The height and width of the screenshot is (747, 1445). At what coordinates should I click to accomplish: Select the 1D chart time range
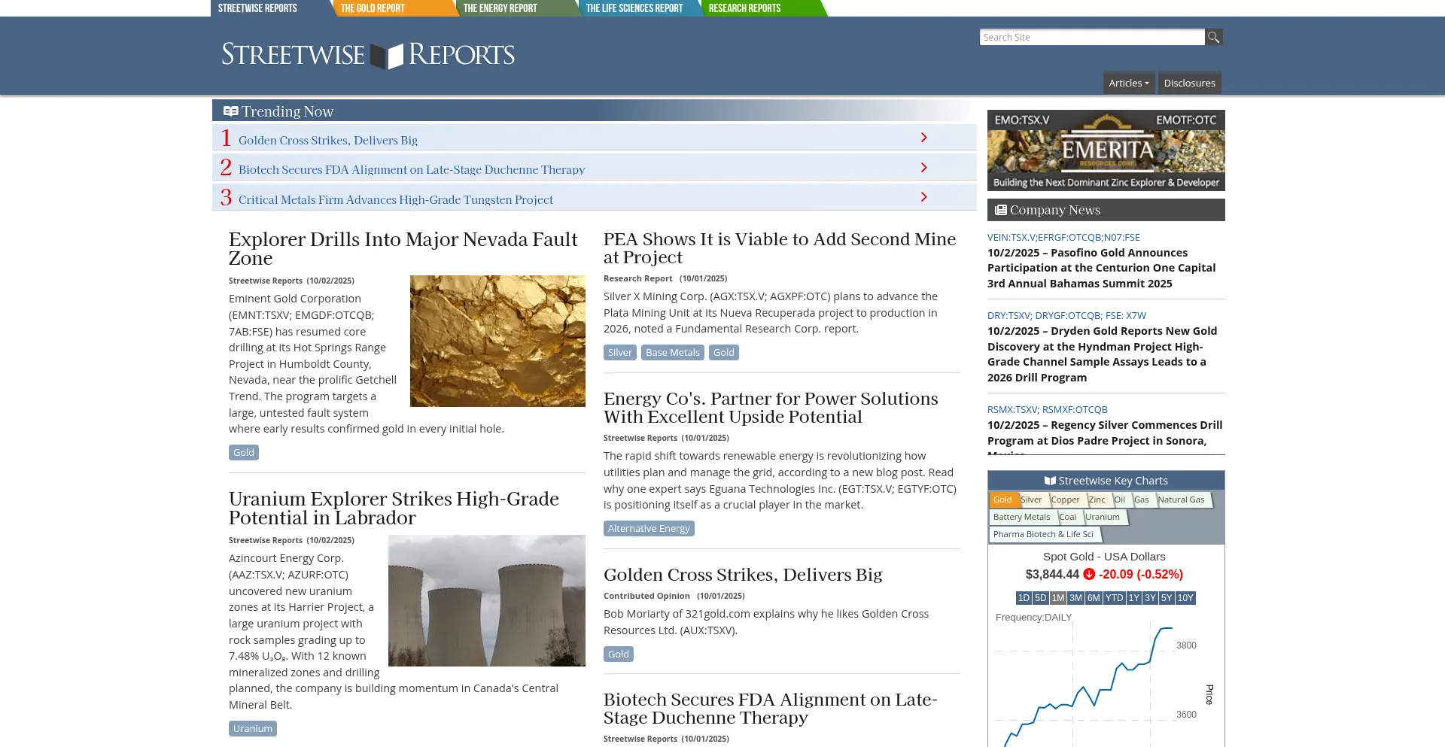point(1024,598)
